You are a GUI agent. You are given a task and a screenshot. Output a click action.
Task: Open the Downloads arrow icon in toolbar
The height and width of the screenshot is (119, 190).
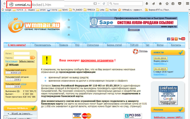147,3
